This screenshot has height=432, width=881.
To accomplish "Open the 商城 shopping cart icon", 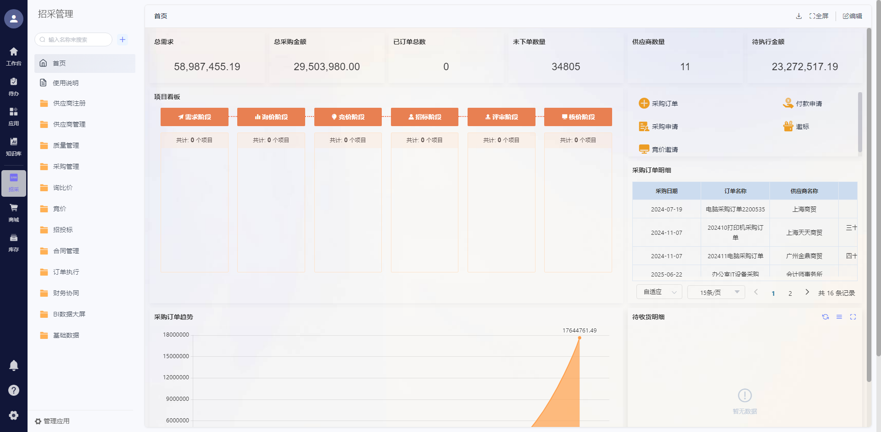I will pos(14,212).
